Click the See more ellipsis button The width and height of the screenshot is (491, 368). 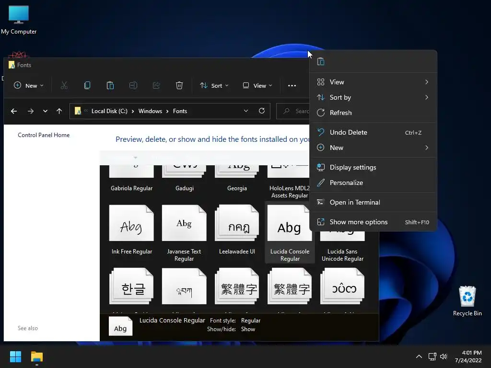pos(292,85)
